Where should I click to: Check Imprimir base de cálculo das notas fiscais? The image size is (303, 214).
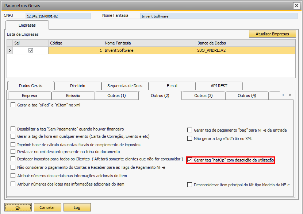pos(13,145)
